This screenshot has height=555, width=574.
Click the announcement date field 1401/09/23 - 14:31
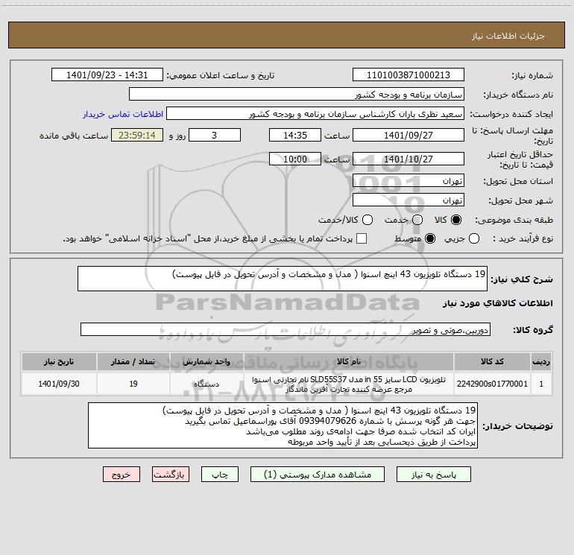107,75
